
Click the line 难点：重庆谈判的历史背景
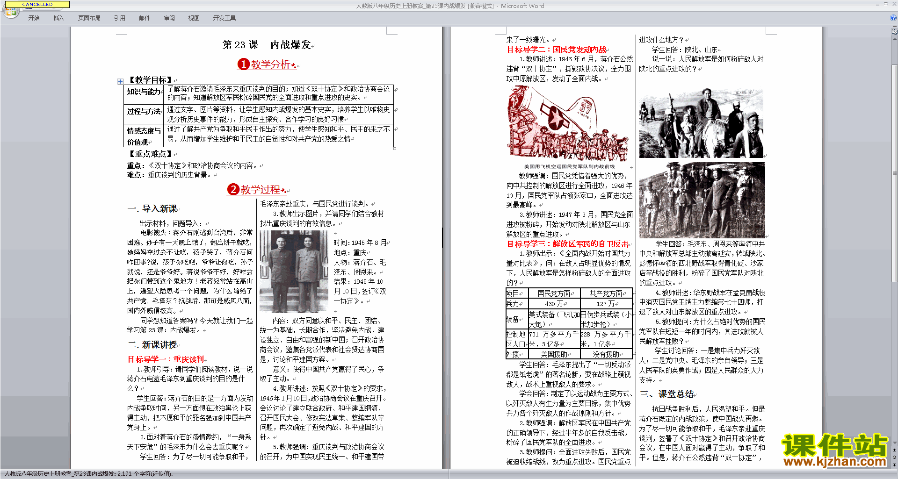click(170, 175)
